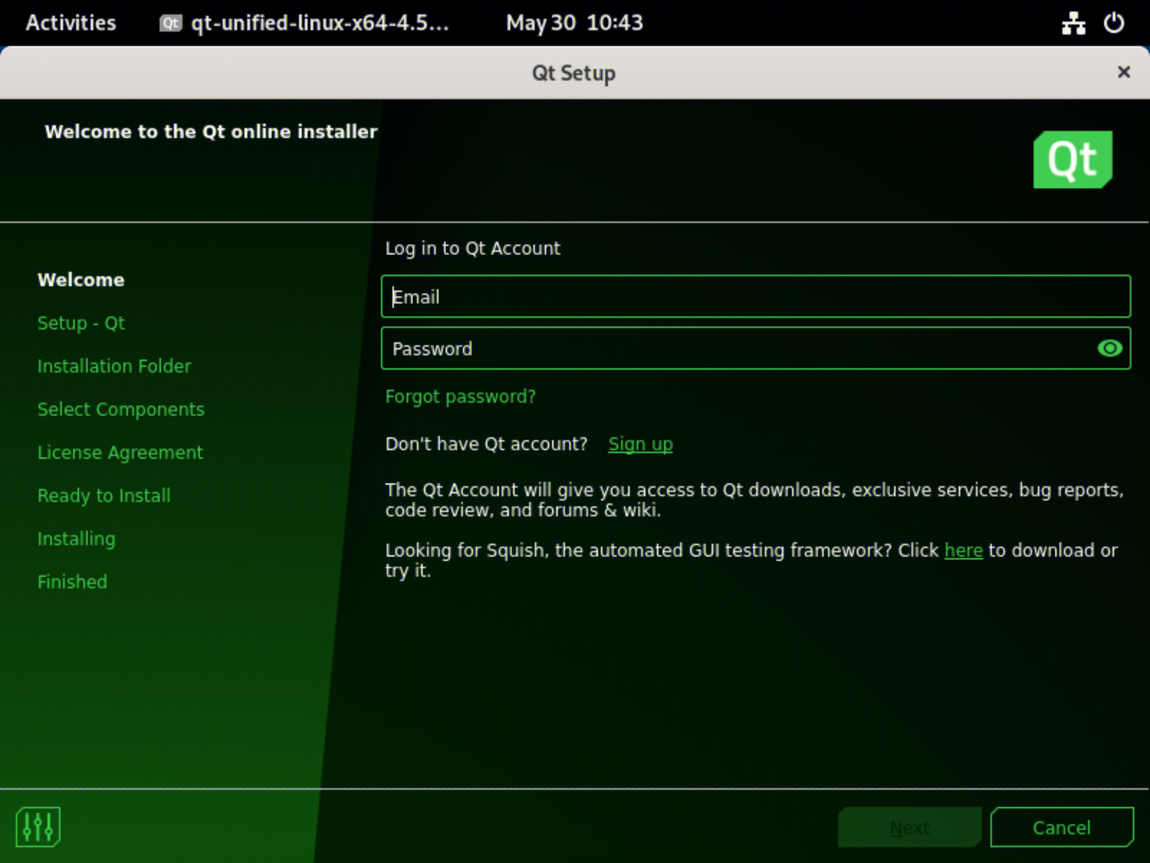The width and height of the screenshot is (1150, 863).
Task: Click the Log in to Qt Account heading
Action: point(472,249)
